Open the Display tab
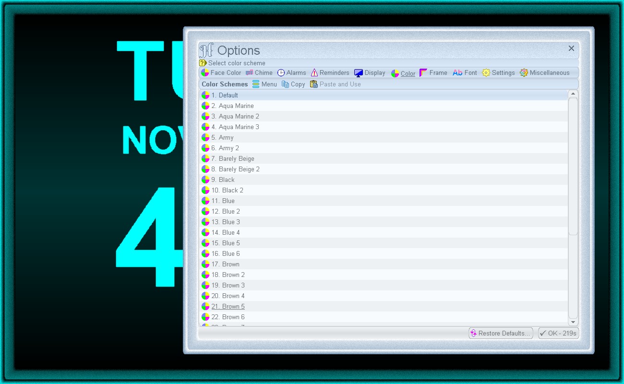Viewport: 624px width, 384px height. [370, 73]
